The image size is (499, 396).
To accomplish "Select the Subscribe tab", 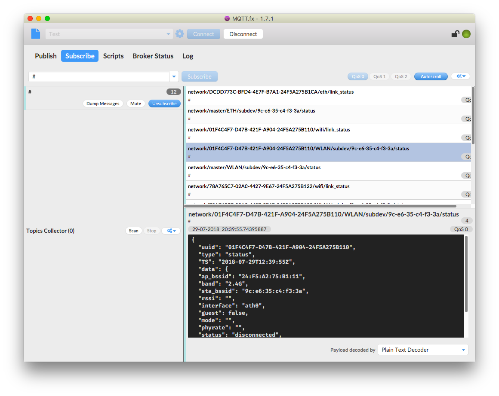I will (x=80, y=56).
